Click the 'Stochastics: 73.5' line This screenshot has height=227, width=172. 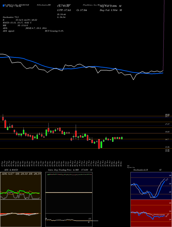[x=11, y=17]
